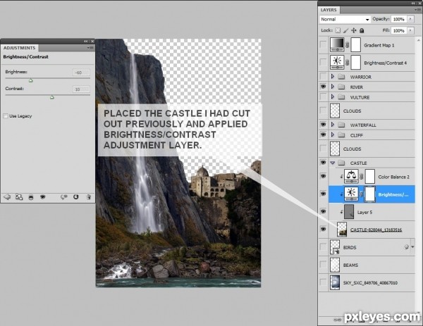
Task: Open the Layers panel options menu
Action: tap(417, 10)
